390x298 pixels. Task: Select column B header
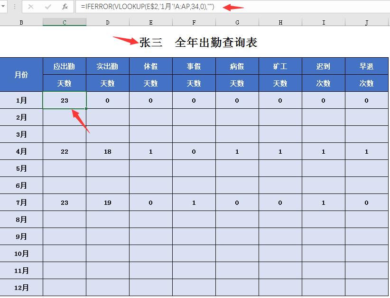(x=21, y=22)
